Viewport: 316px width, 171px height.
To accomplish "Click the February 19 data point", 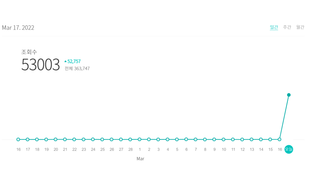I will [x=46, y=139].
